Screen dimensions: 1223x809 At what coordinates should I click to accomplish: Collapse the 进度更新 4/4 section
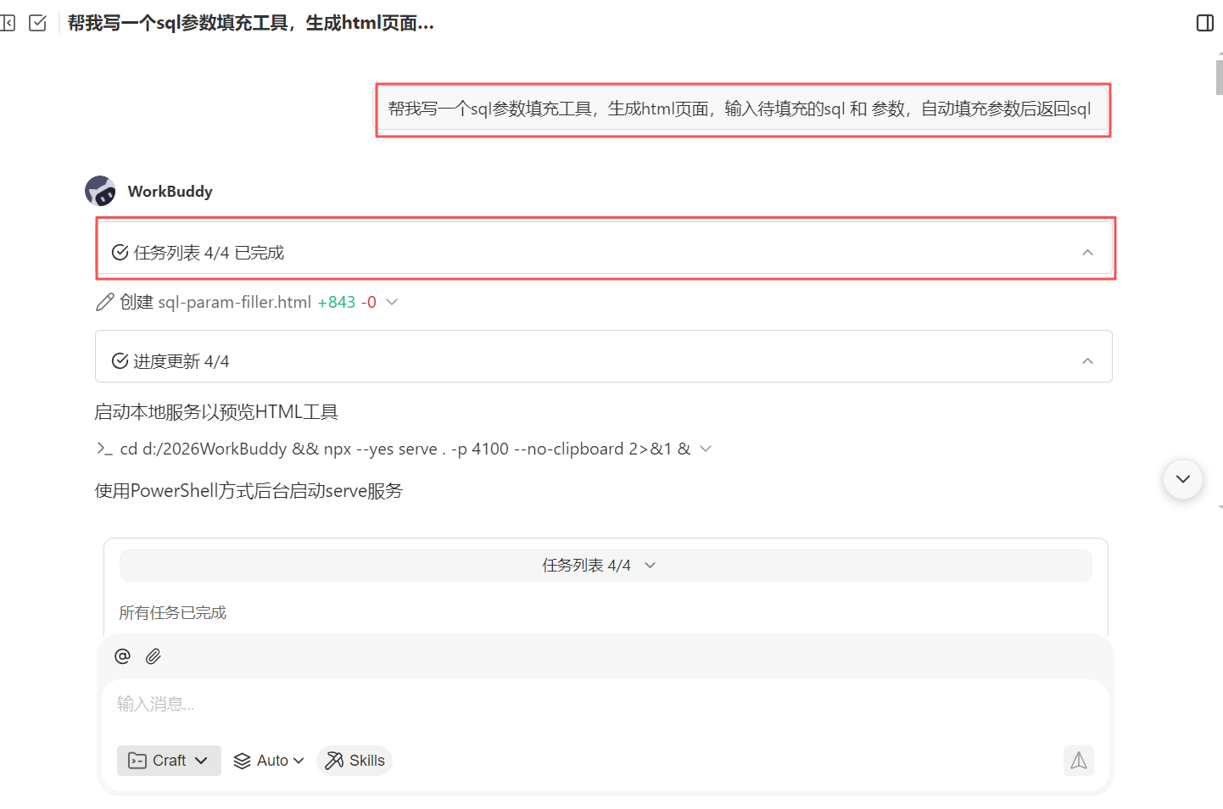point(1087,360)
